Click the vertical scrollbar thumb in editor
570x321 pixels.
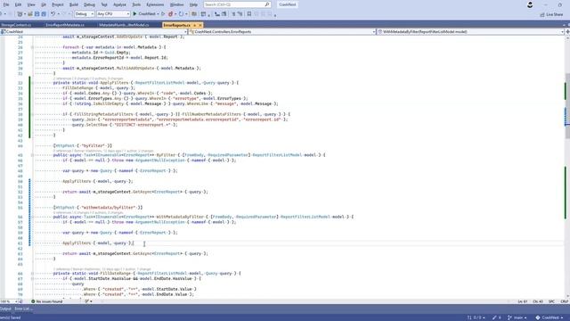(567, 105)
